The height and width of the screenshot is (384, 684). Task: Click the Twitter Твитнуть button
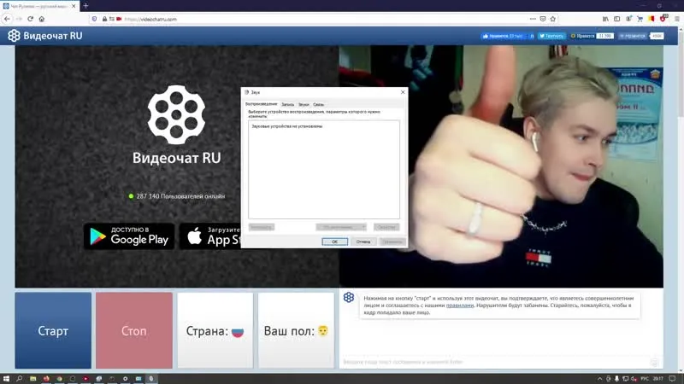tap(551, 36)
